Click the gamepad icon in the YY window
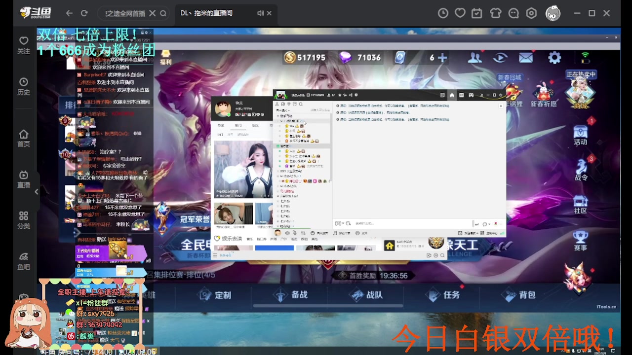The height and width of the screenshot is (355, 632). 471,95
